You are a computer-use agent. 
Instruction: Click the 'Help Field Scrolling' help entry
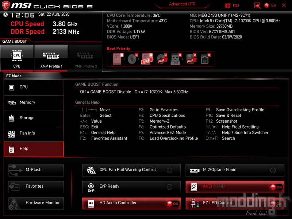(x=240, y=127)
